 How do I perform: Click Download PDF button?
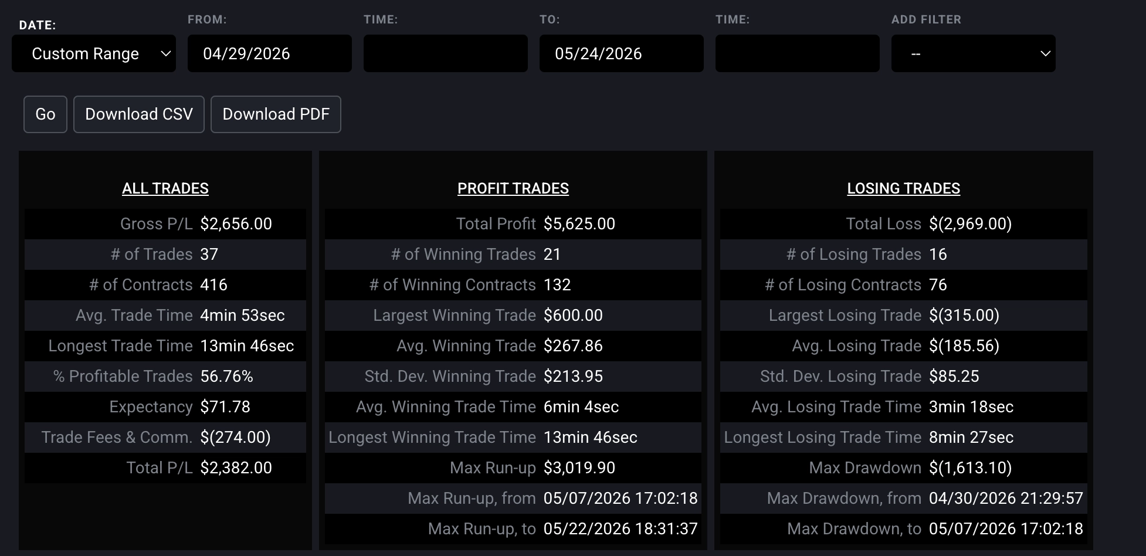coord(276,114)
